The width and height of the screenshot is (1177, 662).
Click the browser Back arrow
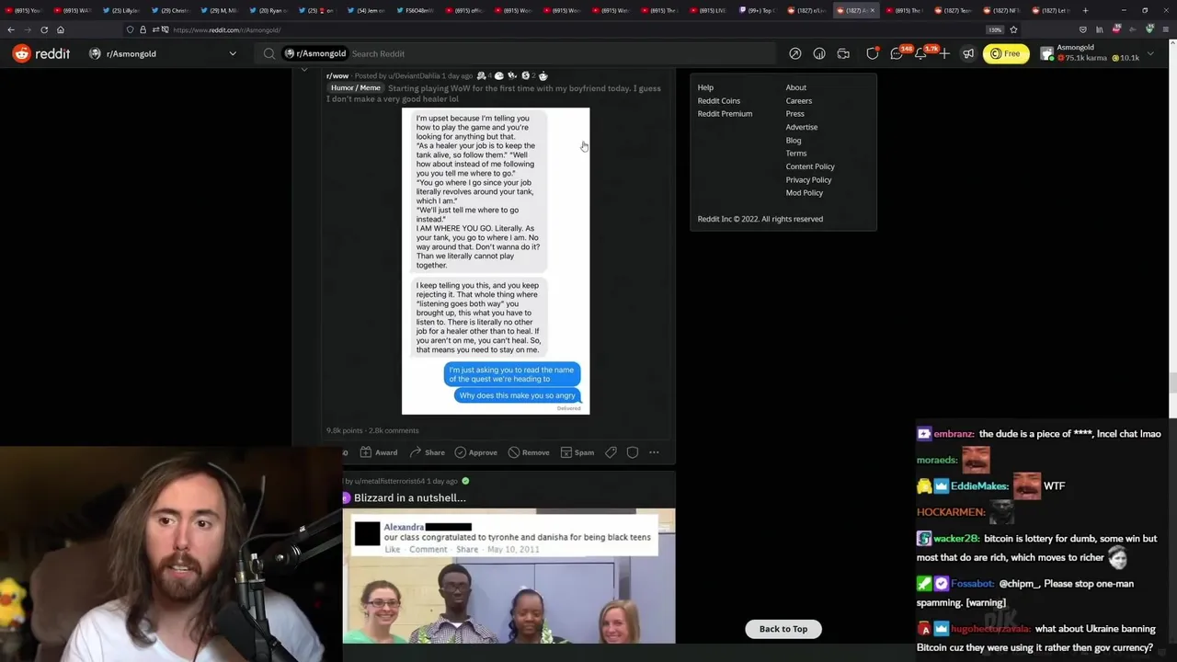point(11,29)
